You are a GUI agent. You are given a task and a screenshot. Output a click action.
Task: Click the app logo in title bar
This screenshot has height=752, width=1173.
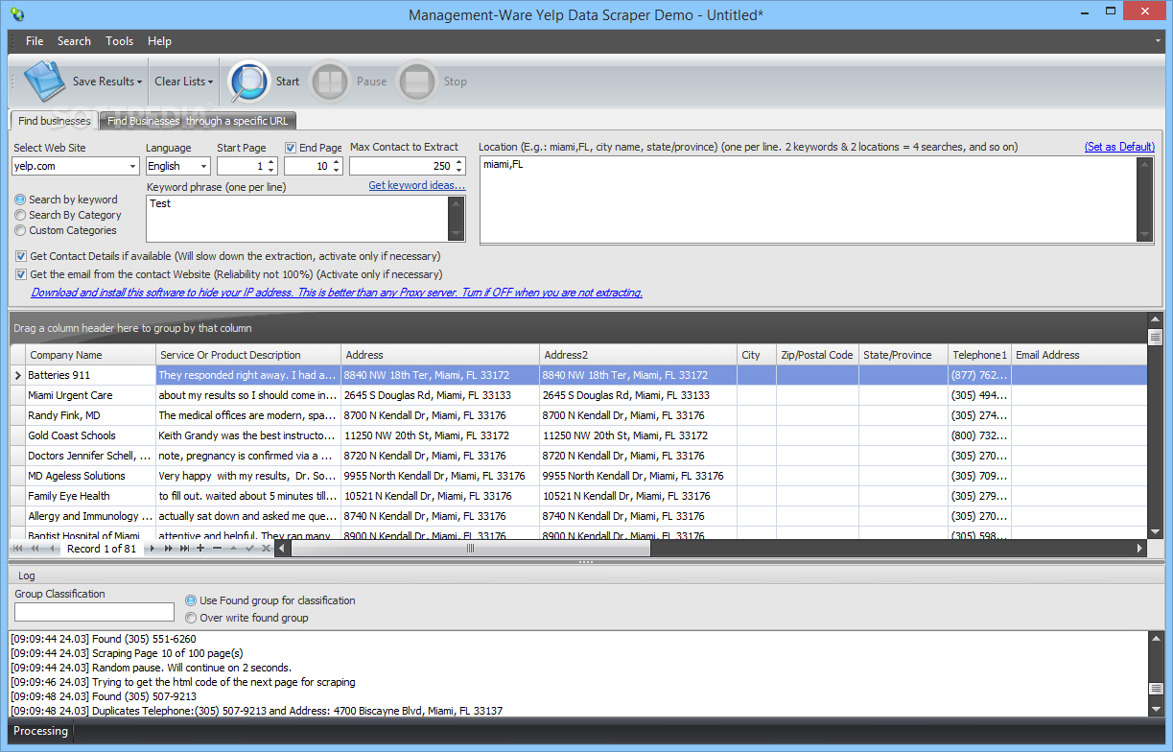pos(16,14)
